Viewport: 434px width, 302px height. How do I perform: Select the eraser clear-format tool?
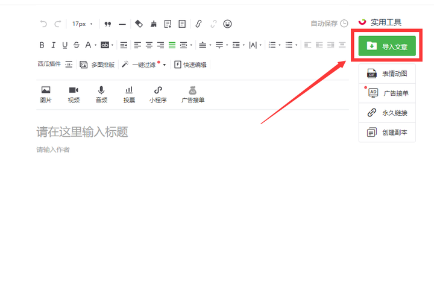point(139,24)
